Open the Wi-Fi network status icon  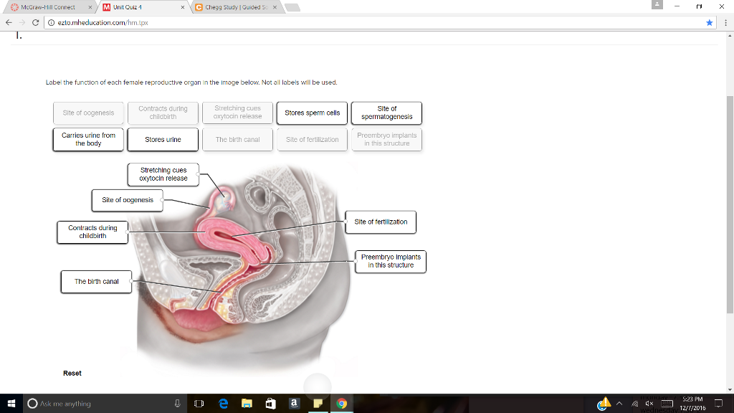[x=636, y=403]
